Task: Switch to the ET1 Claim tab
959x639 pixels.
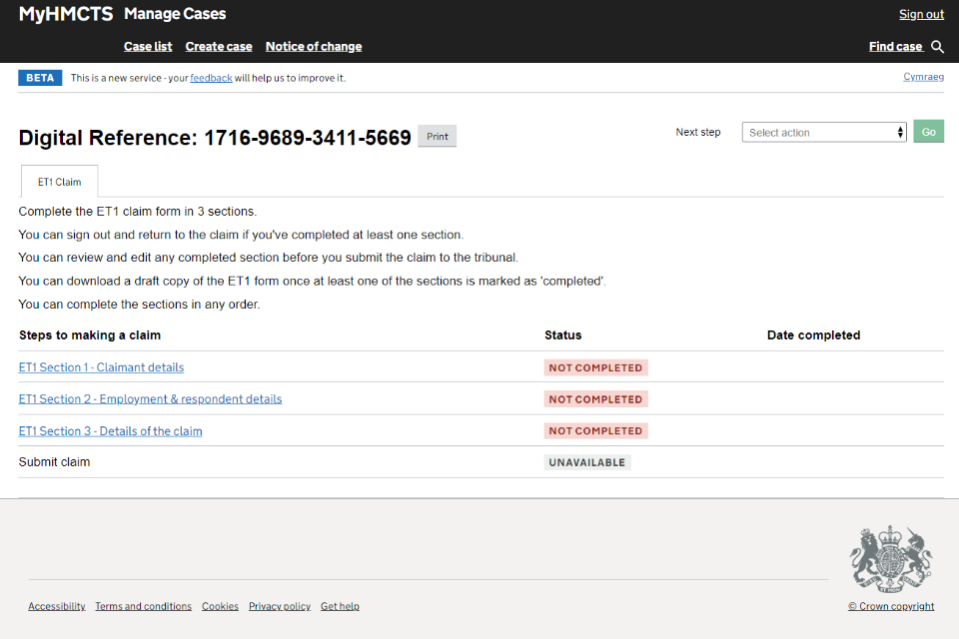Action: 59,182
